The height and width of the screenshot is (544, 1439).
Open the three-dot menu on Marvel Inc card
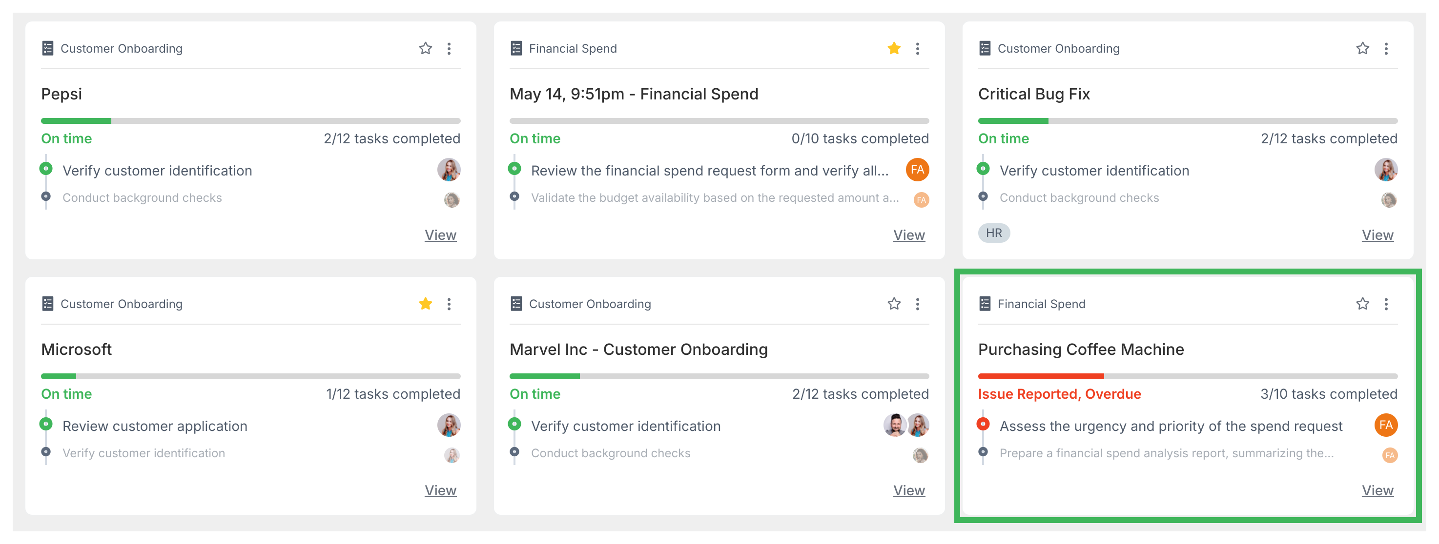pyautogui.click(x=917, y=304)
